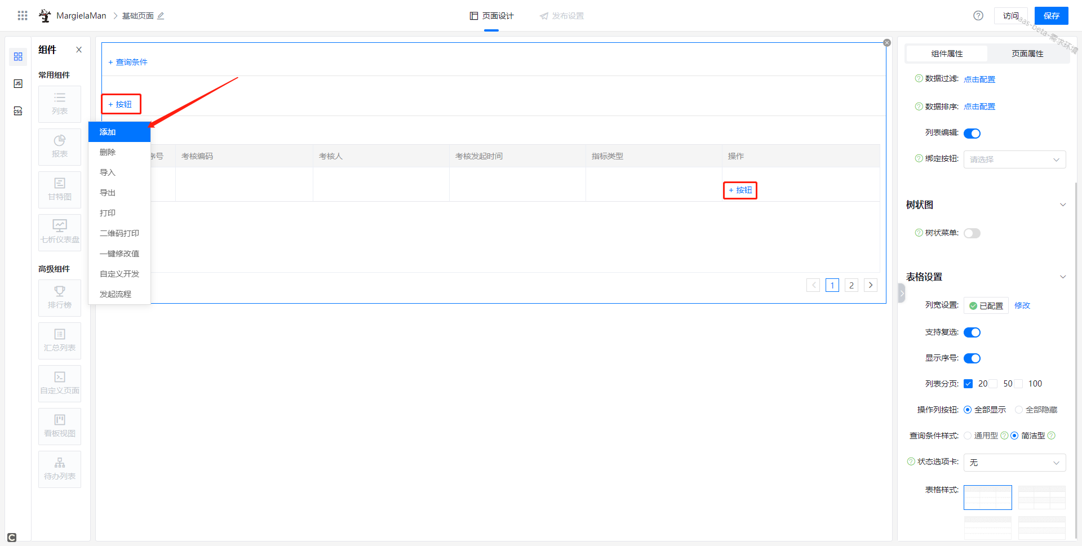1082x546 pixels.
Task: Pick the 列表 component
Action: [60, 104]
